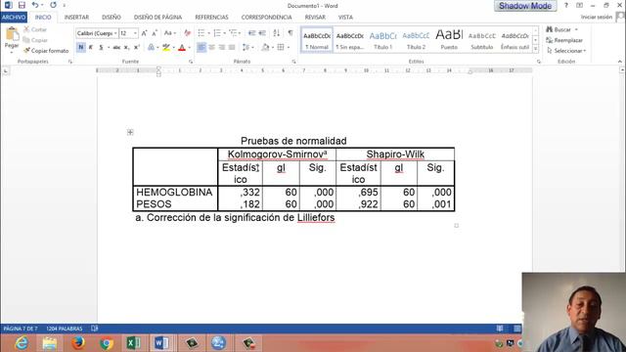
Task: Open the bullets list dropdown arrow
Action: click(x=208, y=33)
